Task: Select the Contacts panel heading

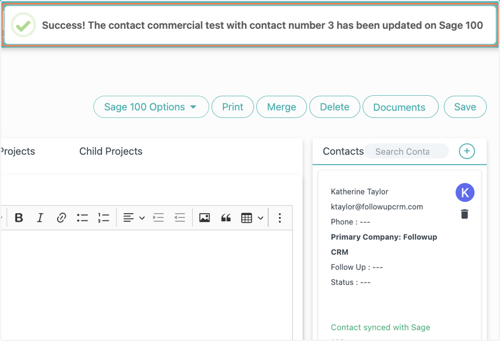Action: (343, 152)
